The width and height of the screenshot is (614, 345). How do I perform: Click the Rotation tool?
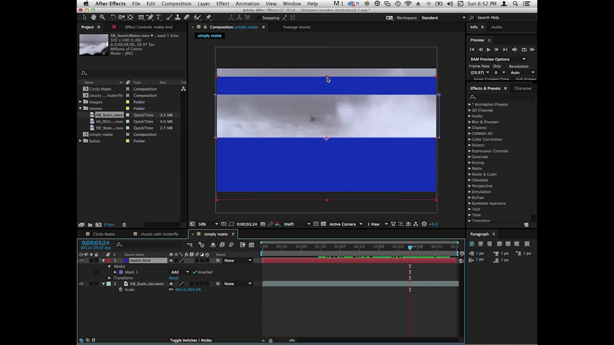113,17
